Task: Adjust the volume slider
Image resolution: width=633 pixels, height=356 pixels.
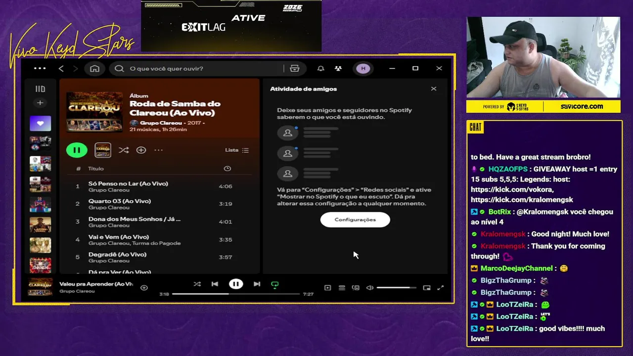Action: coord(397,288)
